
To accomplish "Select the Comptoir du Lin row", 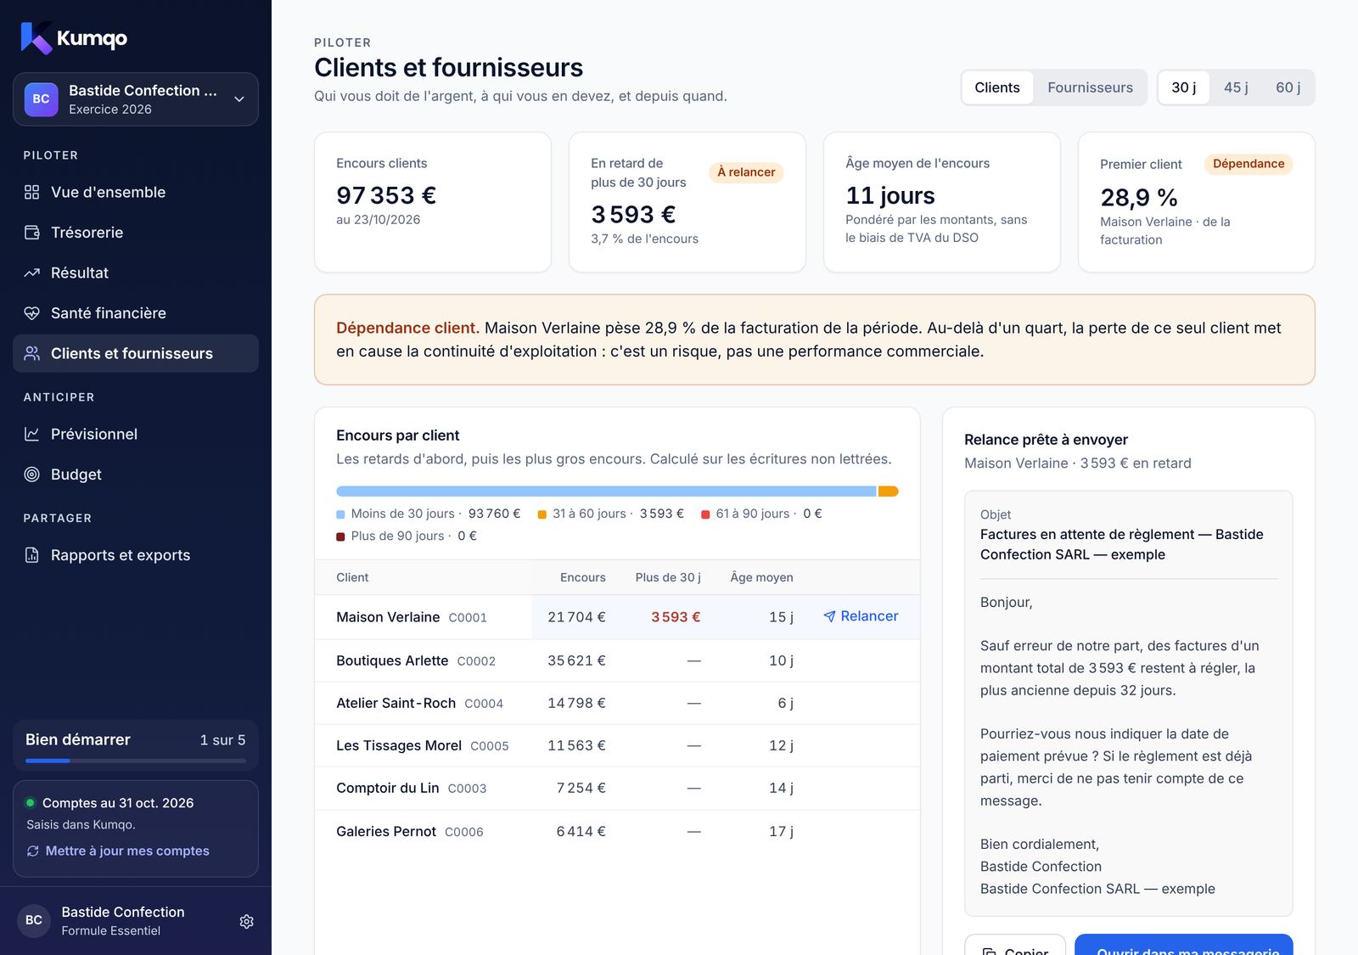I will (x=617, y=788).
